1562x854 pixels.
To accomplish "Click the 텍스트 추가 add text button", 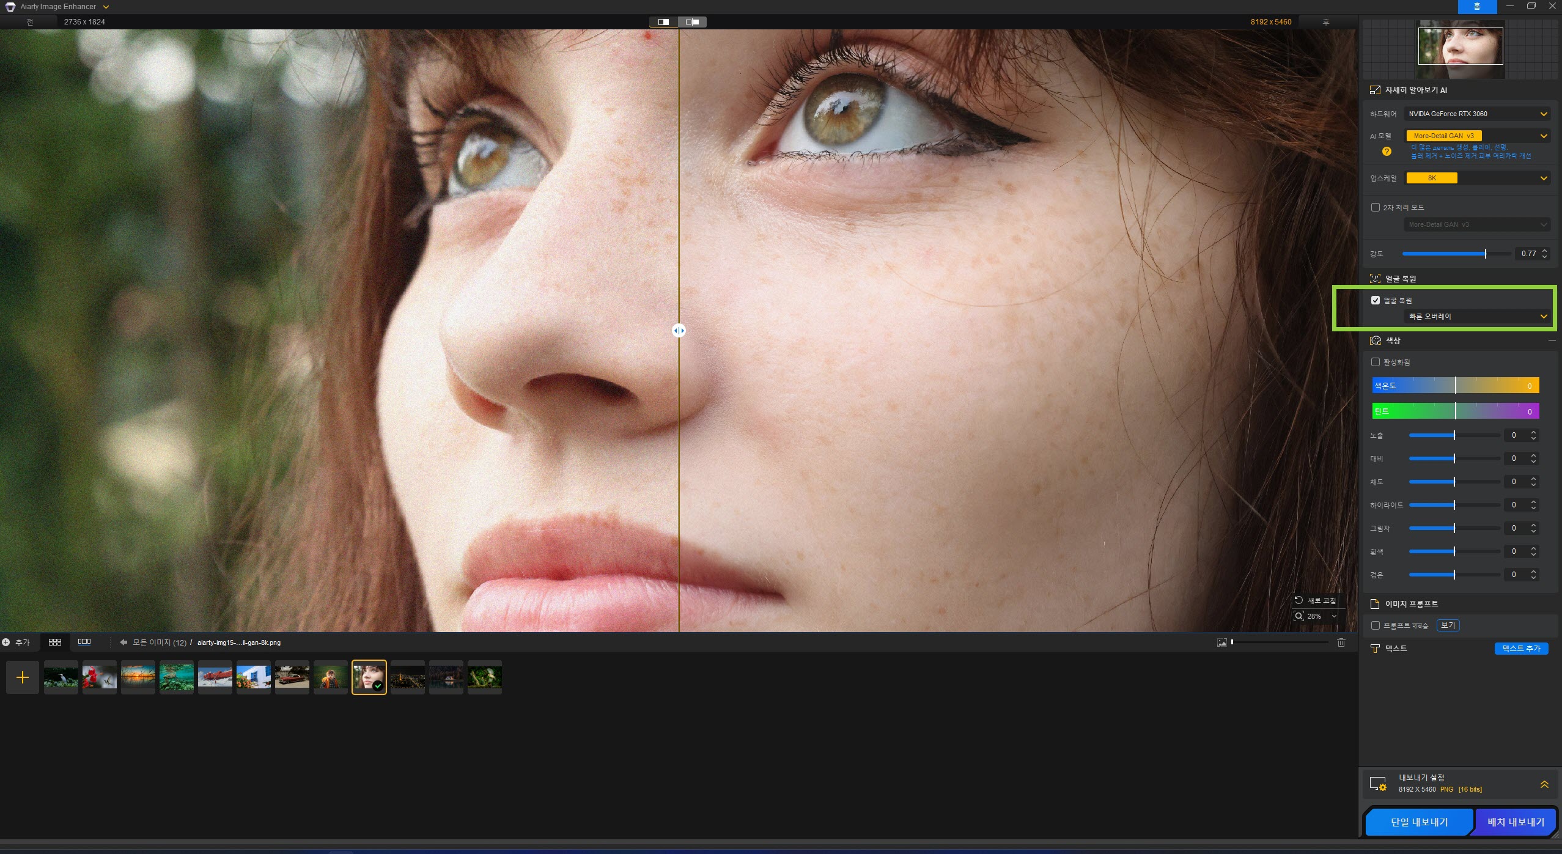I will (x=1521, y=649).
